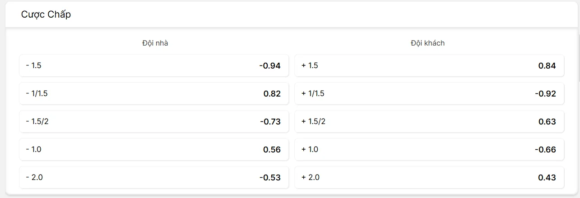Select away handicap +1.5 at 0.84
This screenshot has height=198, width=580.
pyautogui.click(x=429, y=65)
